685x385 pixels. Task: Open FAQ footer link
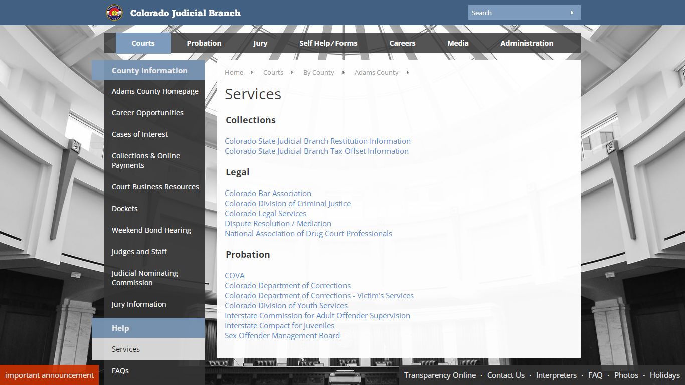[595, 375]
